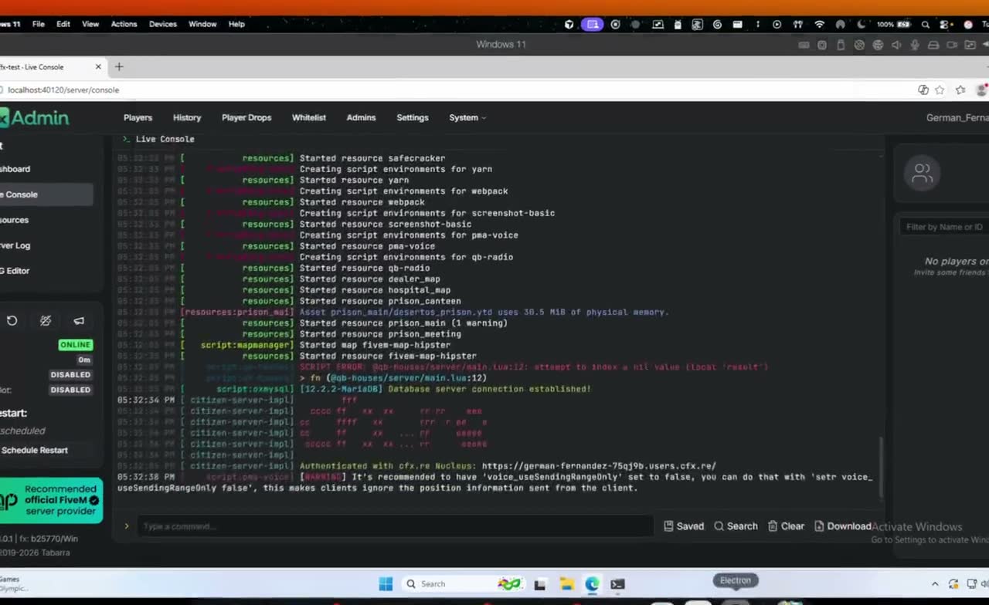The image size is (989, 605).
Task: Open the players list icon panel
Action: tap(923, 173)
